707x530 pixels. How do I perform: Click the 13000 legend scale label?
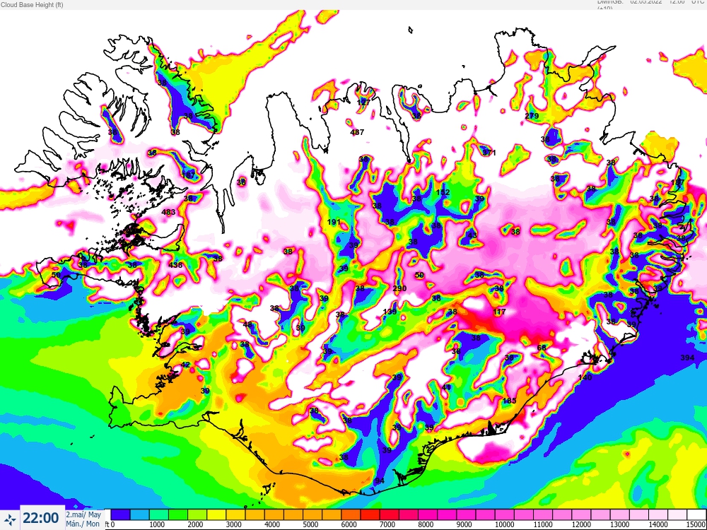click(619, 524)
